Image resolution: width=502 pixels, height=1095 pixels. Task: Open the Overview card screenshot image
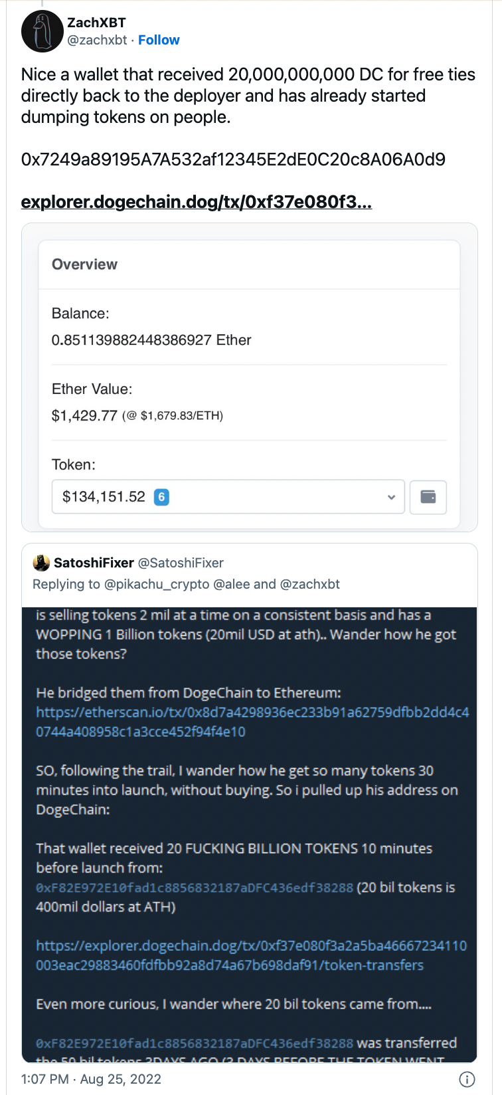[250, 377]
